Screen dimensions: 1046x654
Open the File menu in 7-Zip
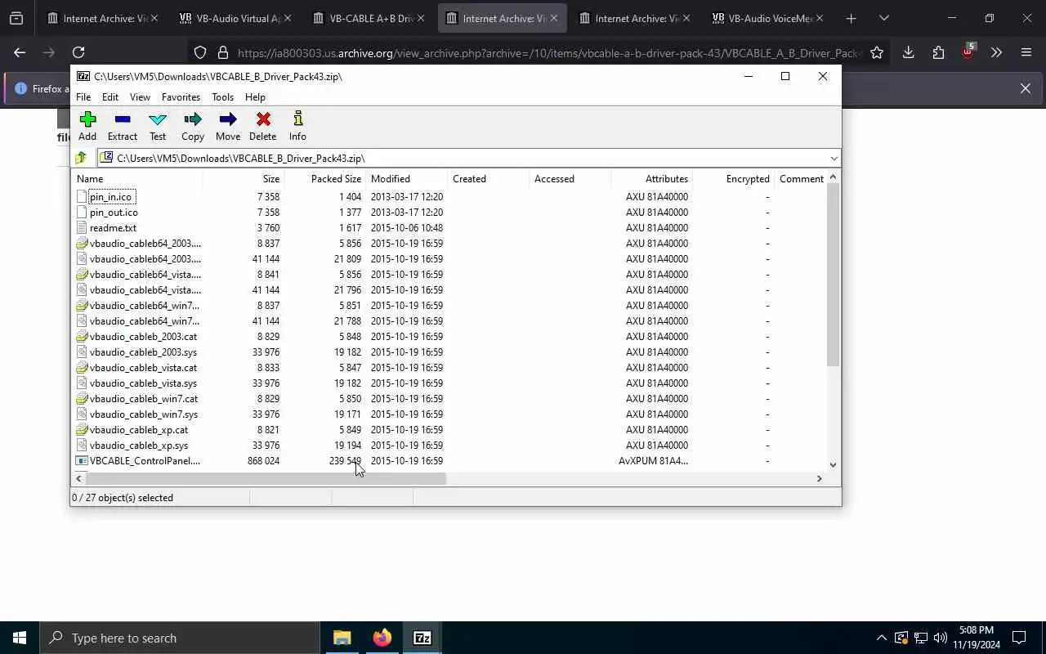click(x=83, y=96)
